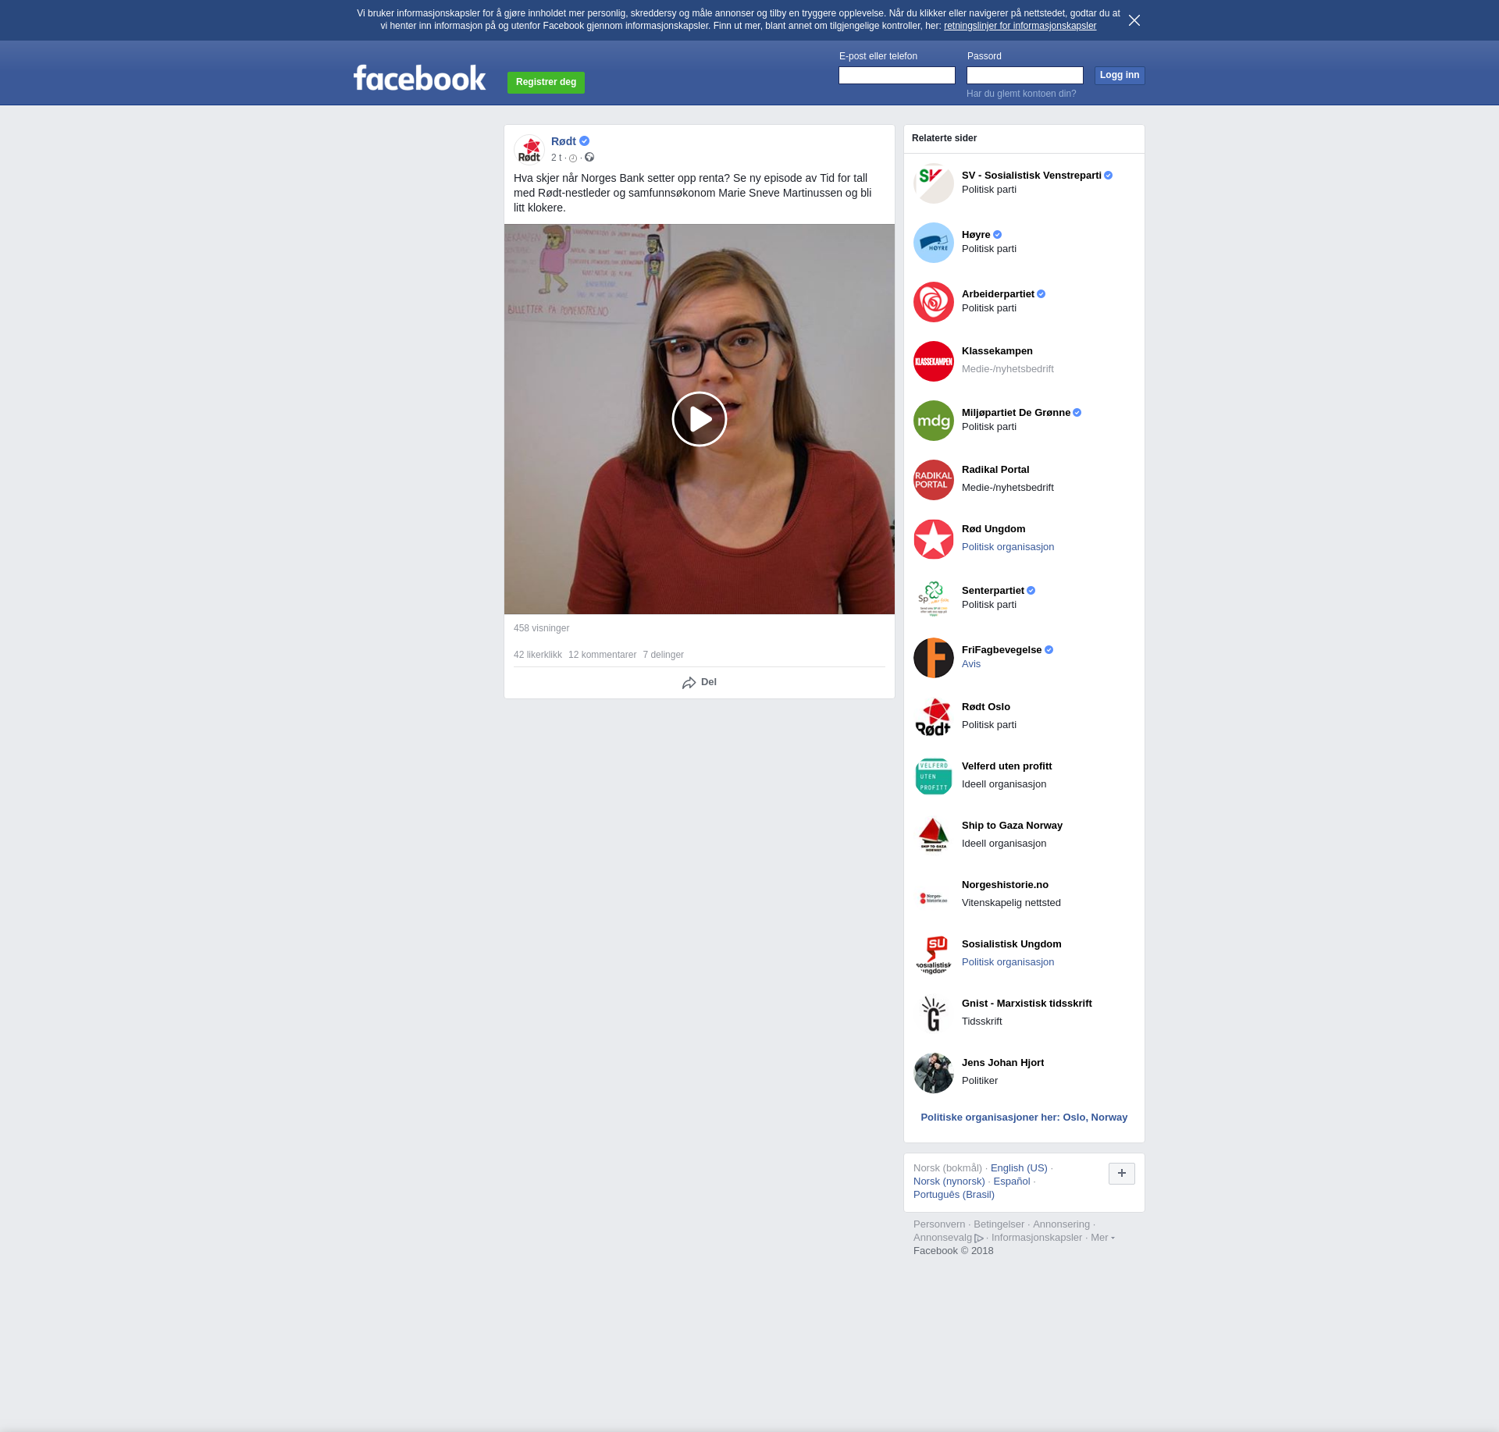Open Jens Johan Hjort profile photo
Image resolution: width=1499 pixels, height=1432 pixels.
pyautogui.click(x=934, y=1073)
